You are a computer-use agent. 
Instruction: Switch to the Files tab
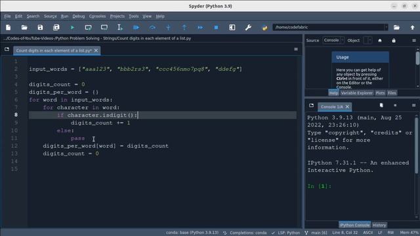[392, 93]
